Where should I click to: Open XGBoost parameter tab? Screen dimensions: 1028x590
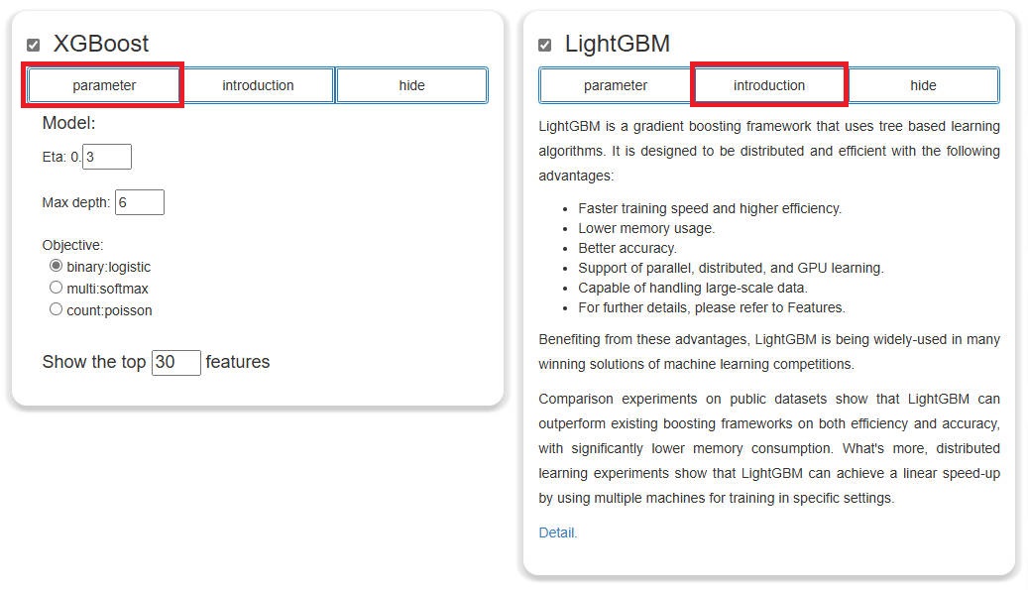point(104,85)
